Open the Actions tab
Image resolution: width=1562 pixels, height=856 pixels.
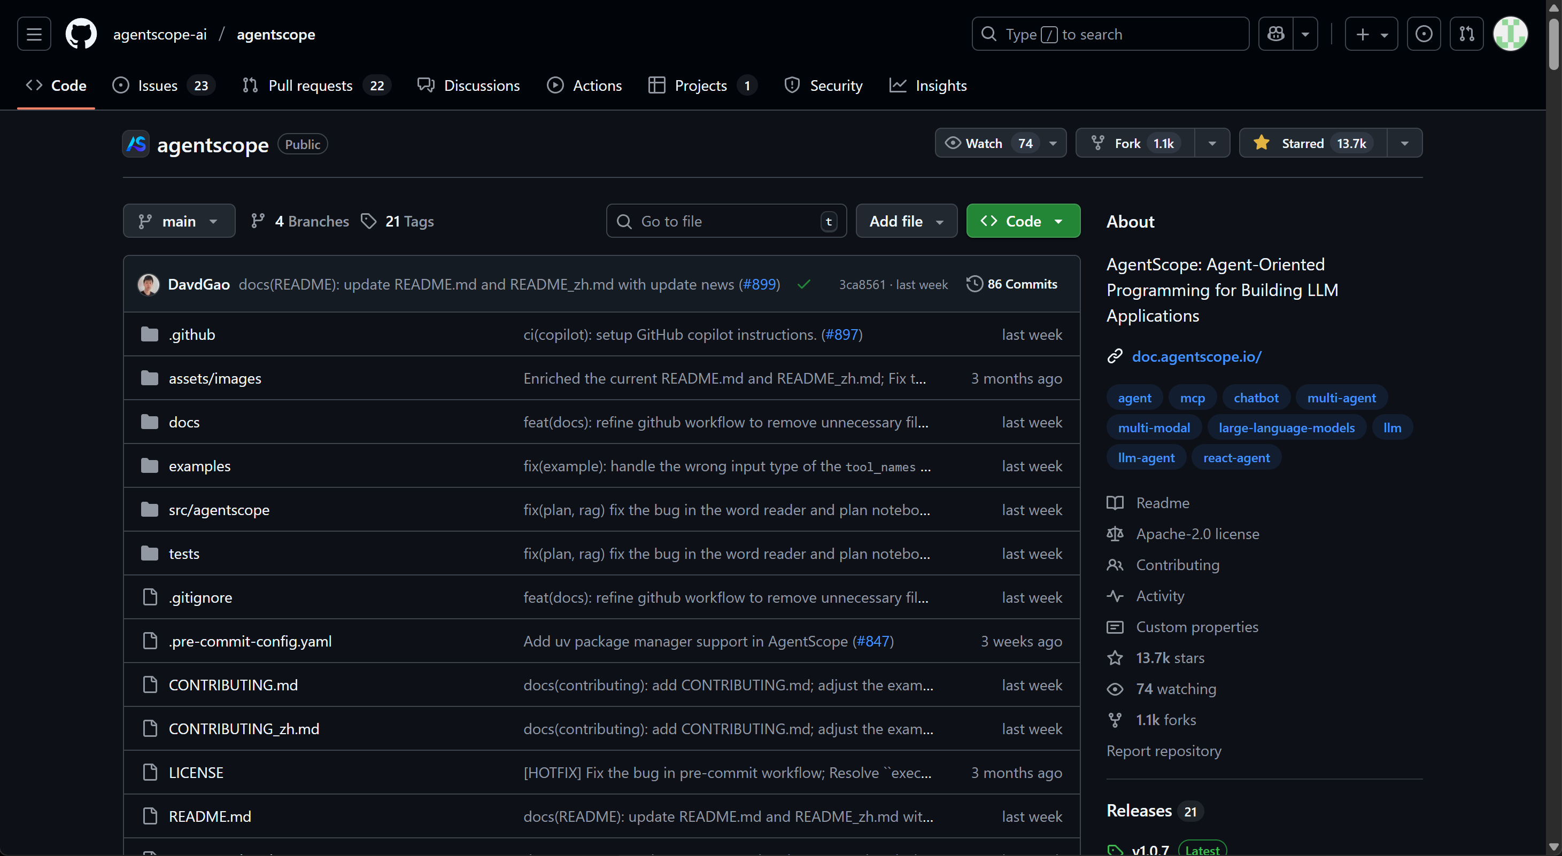pos(584,85)
